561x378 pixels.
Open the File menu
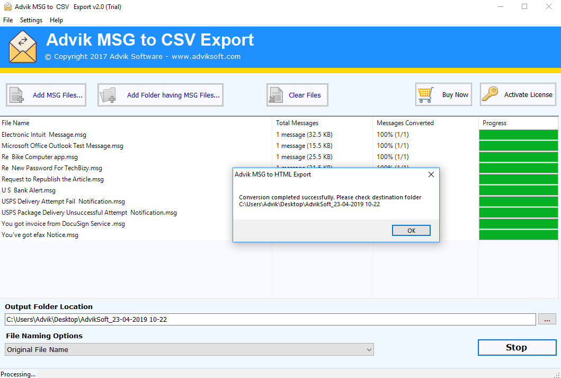8,20
